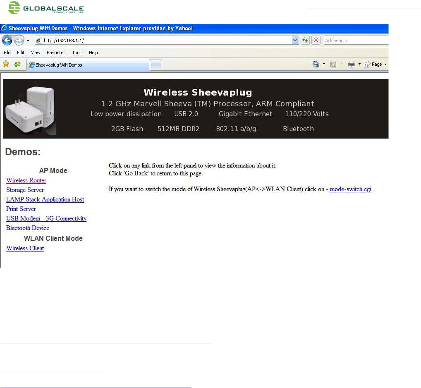
Task: Select the Sheevaplug Wifi Demos tab
Action: (88, 65)
